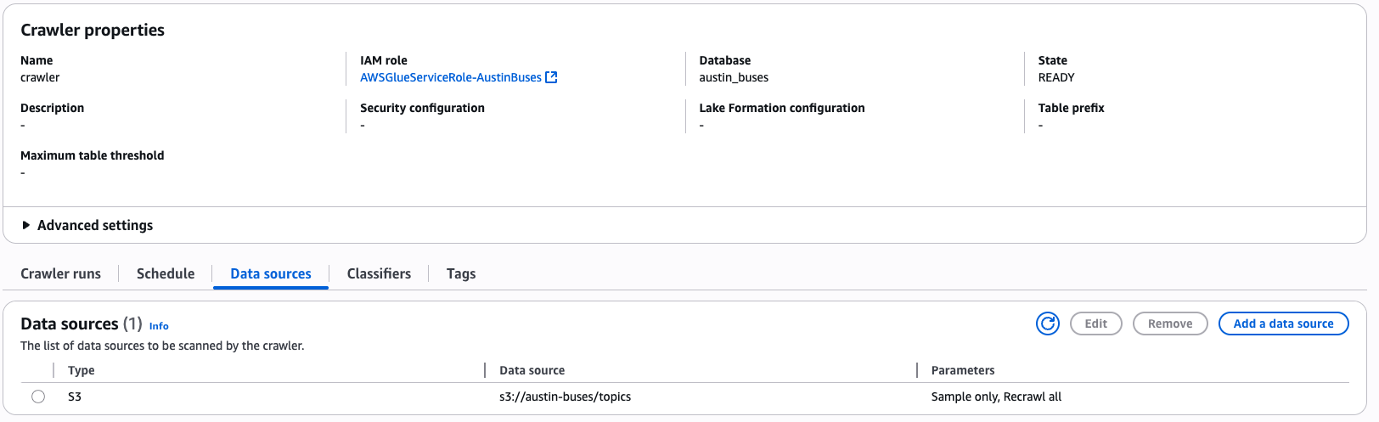Switch to the Crawler runs tab
Viewport: 1379px width, 422px height.
click(x=60, y=273)
